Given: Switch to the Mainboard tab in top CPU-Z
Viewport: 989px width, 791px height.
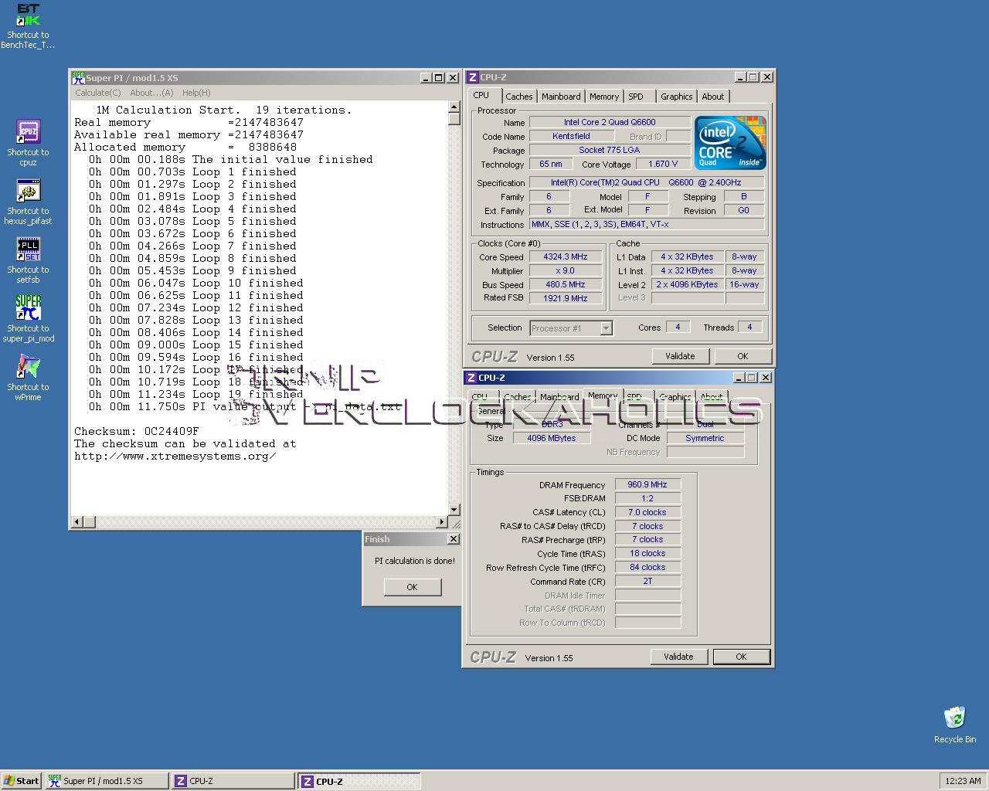Looking at the screenshot, I should pyautogui.click(x=561, y=97).
